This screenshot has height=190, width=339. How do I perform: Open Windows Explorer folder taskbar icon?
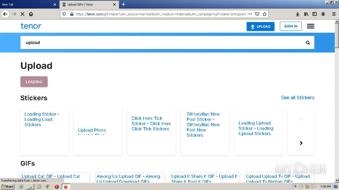[30, 187]
